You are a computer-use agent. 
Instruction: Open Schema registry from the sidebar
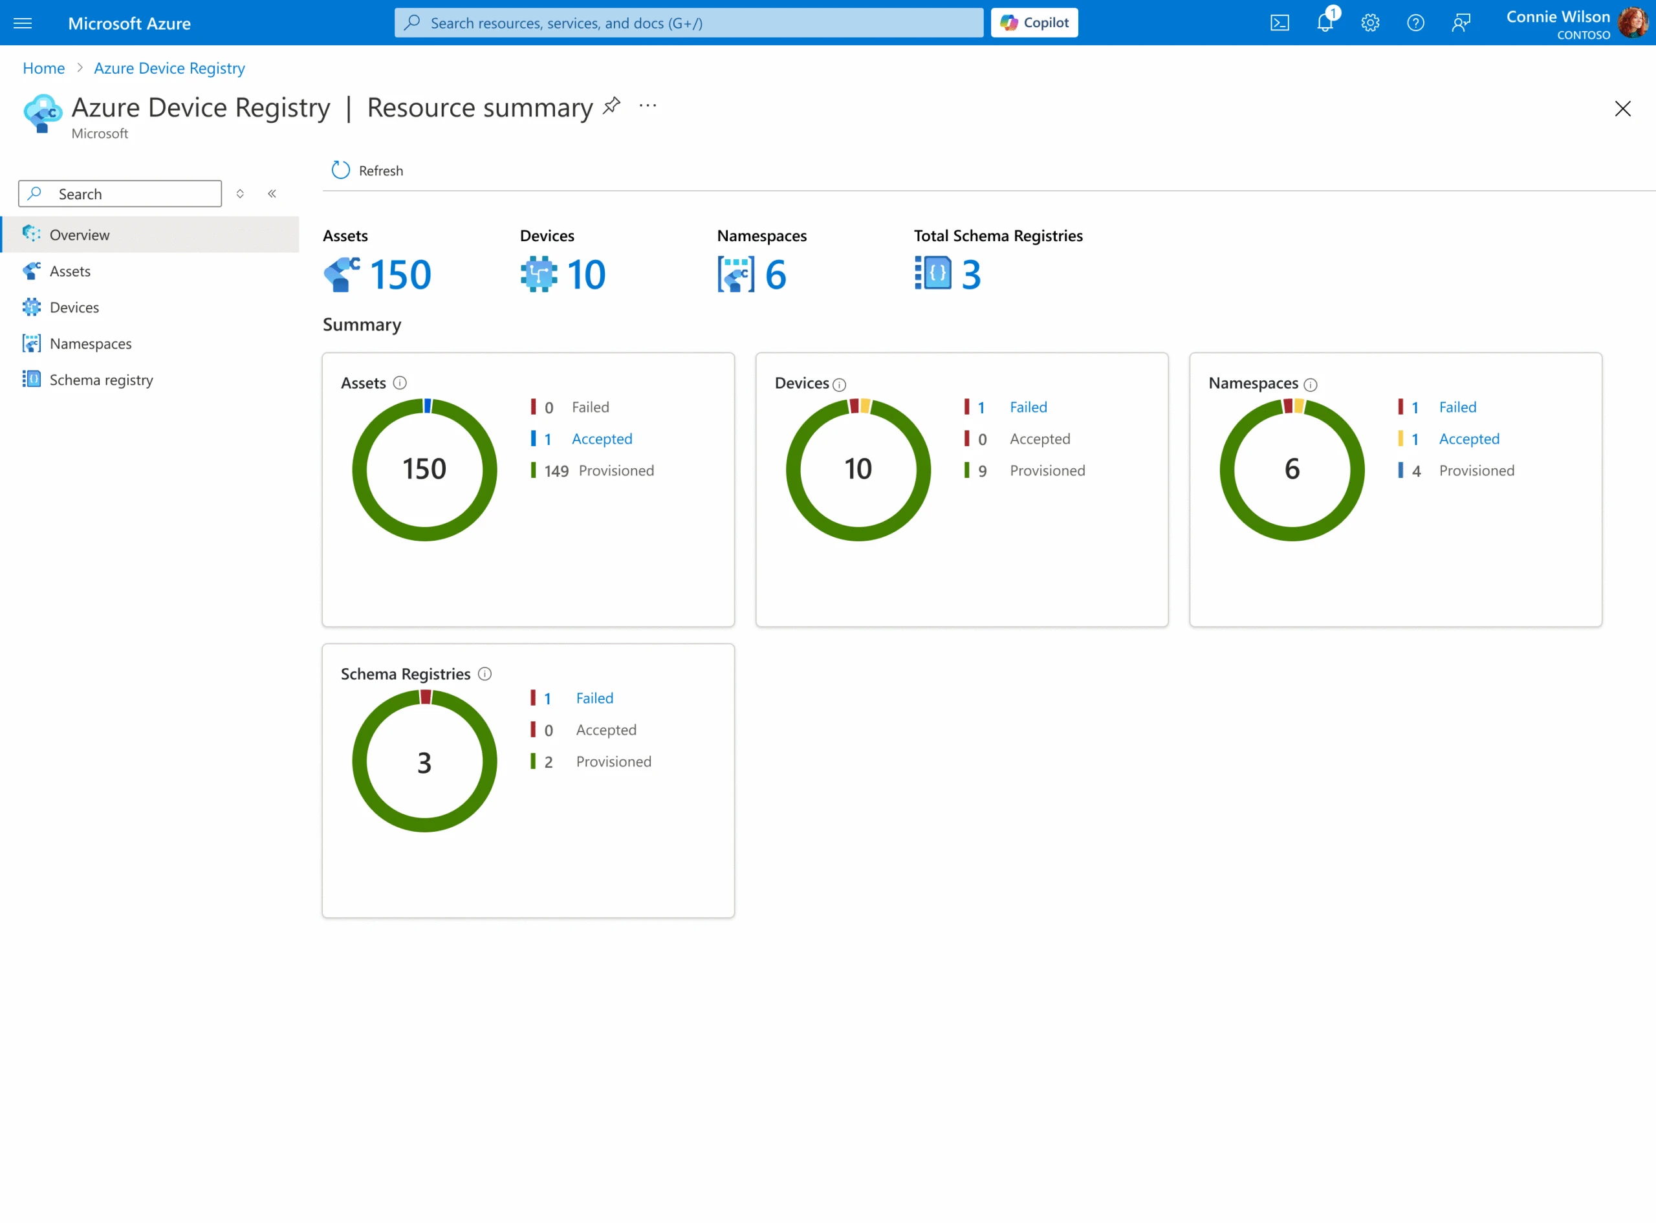[x=101, y=379]
